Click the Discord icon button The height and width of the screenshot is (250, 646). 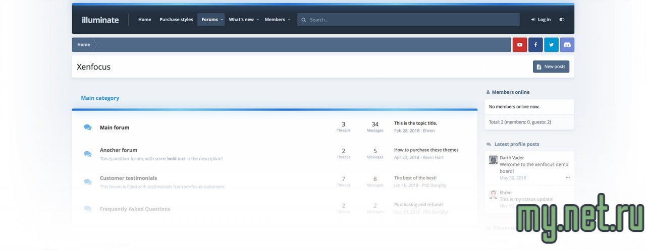[x=567, y=45]
